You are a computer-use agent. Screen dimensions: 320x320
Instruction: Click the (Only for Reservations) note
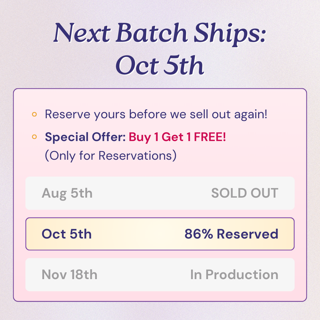(x=111, y=156)
